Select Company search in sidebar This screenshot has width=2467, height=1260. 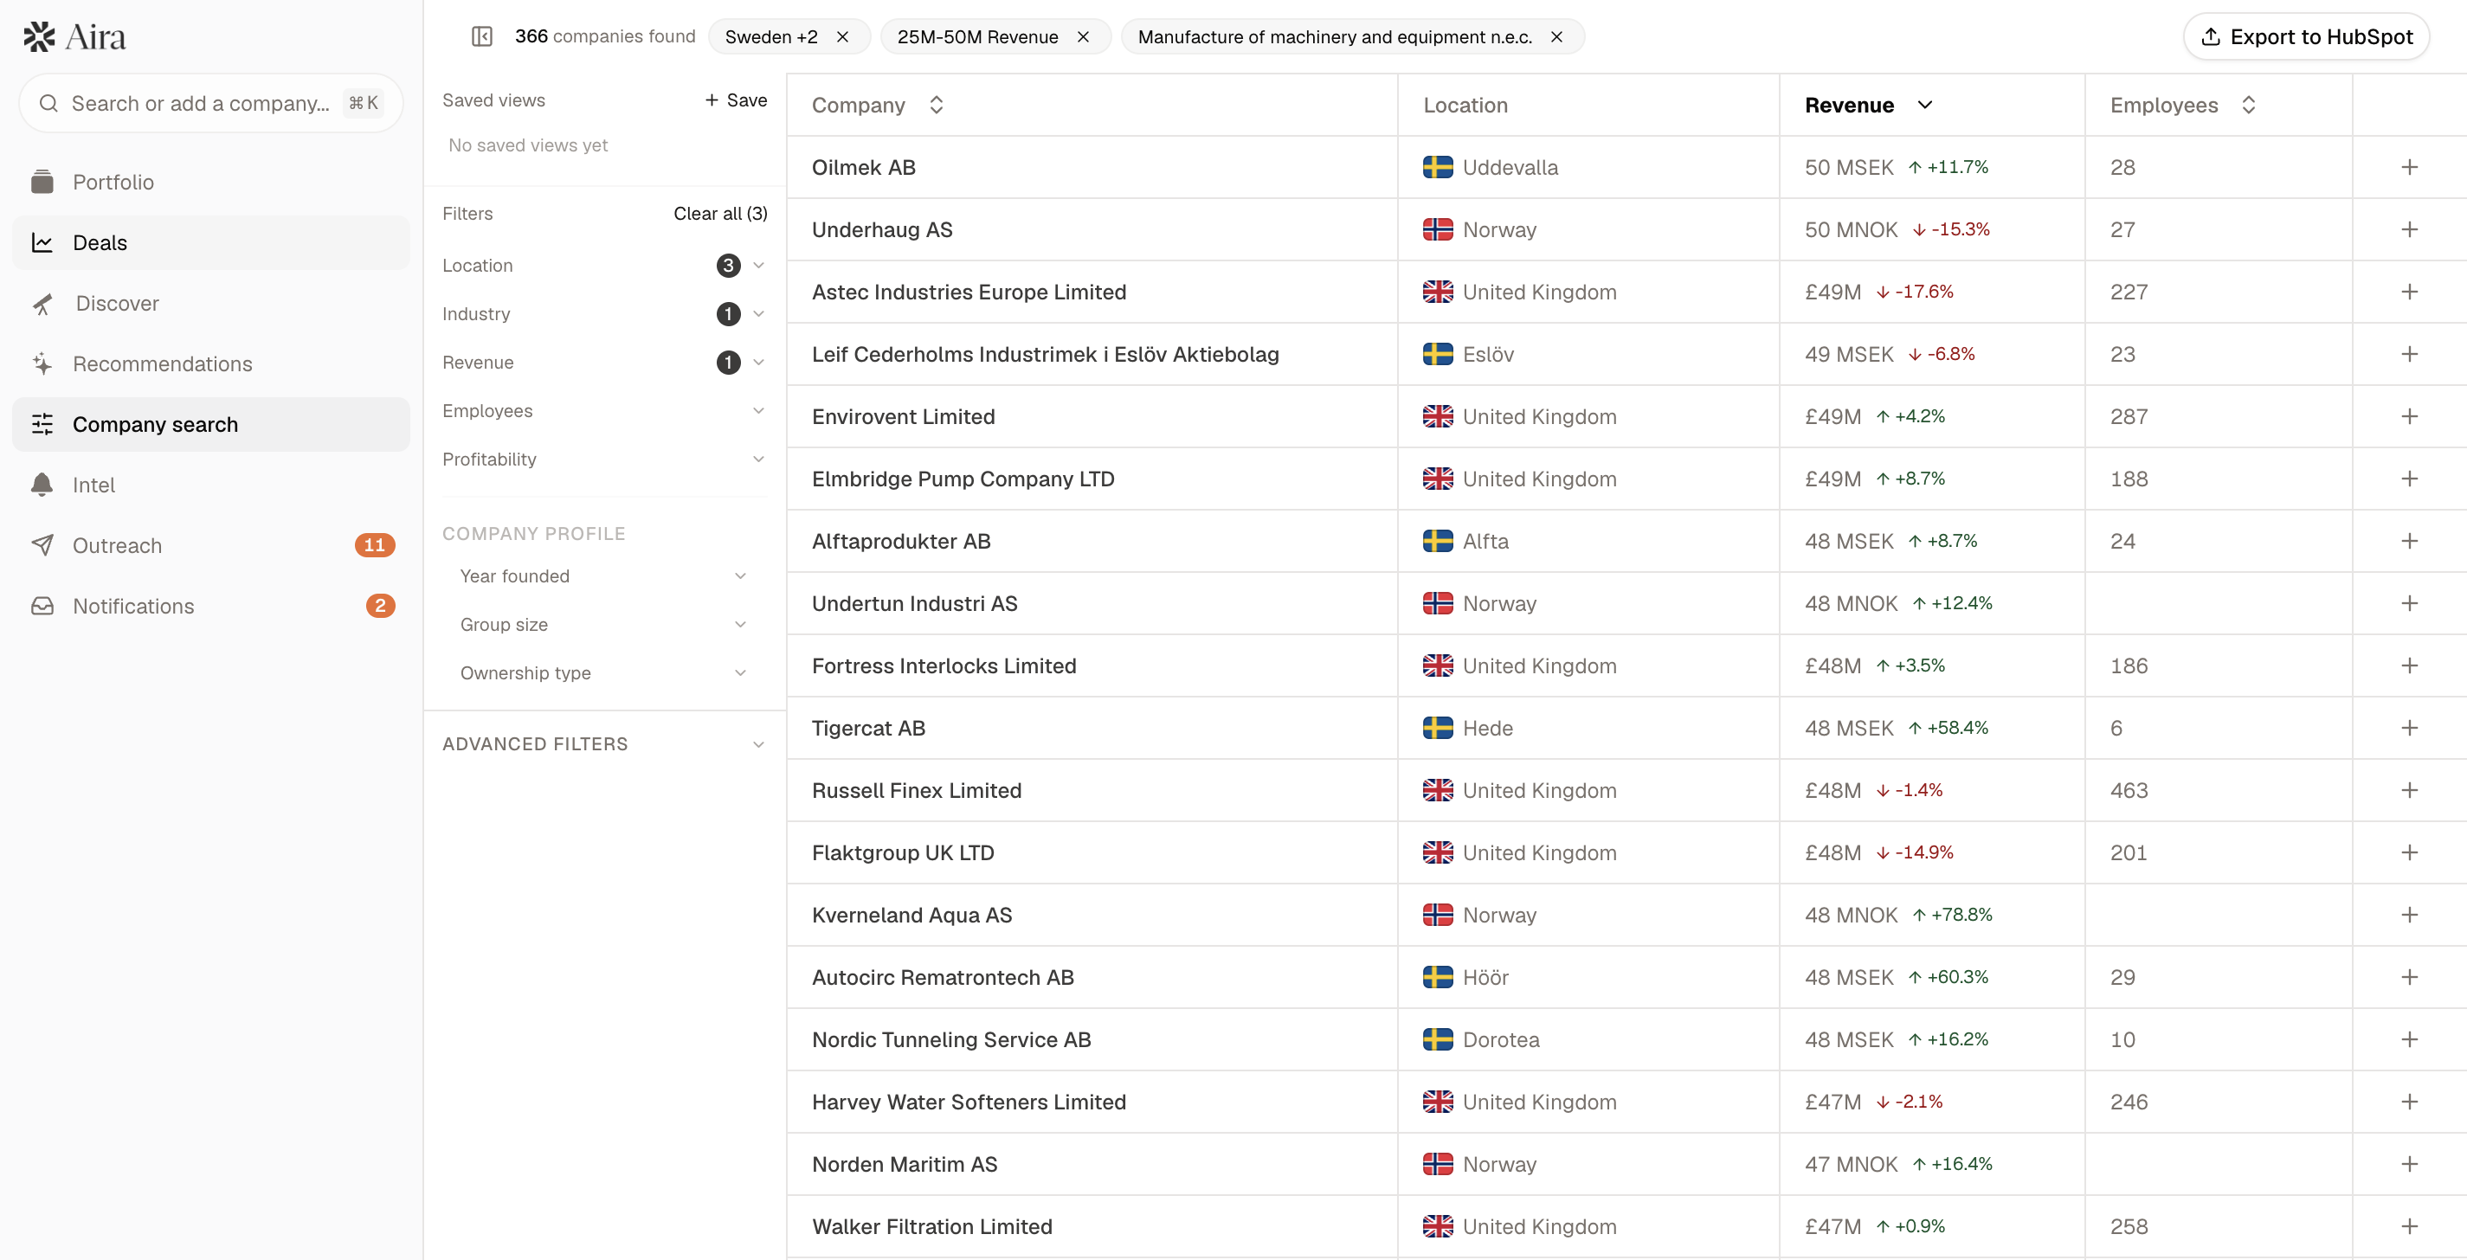coord(210,424)
